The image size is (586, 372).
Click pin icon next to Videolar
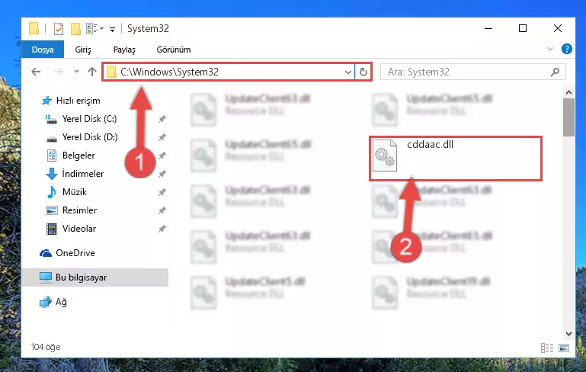(x=162, y=229)
